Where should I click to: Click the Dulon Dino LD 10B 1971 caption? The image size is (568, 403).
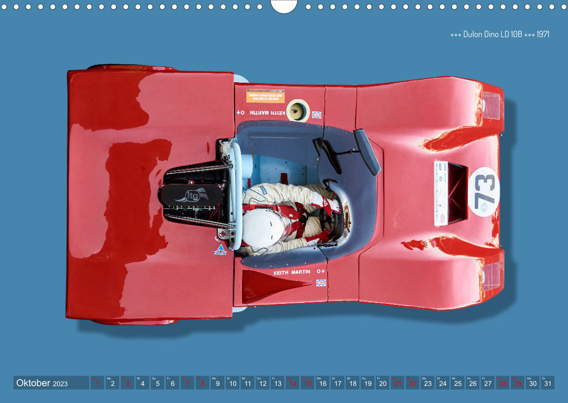coord(499,34)
